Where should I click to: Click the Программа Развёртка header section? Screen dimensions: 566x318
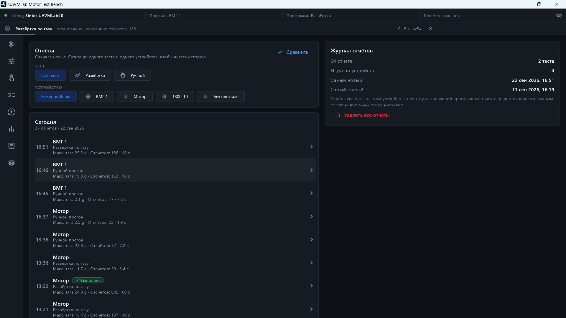tap(309, 16)
